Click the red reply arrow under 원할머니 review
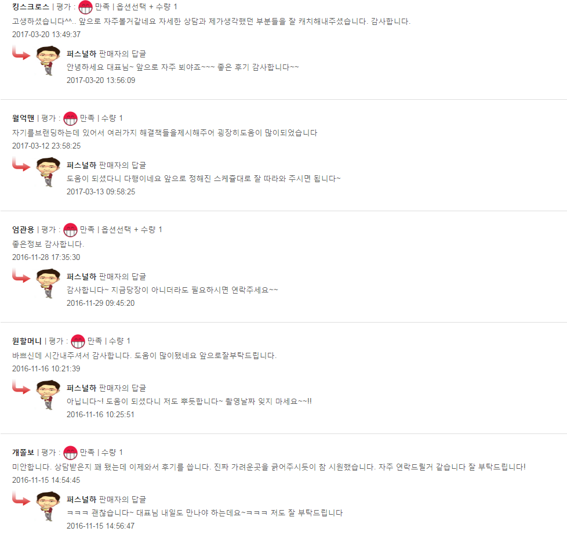 [21, 387]
